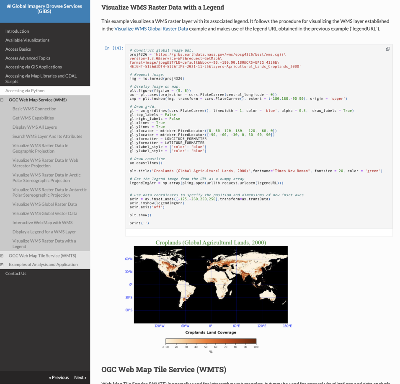
Task: Copy the code cell contents
Action: (387, 49)
